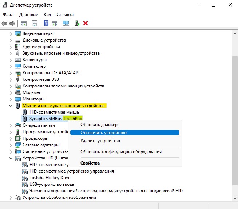The height and width of the screenshot is (209, 238).
Task: Select the Toshiba Hotkey Driver entry
Action: tap(51, 178)
